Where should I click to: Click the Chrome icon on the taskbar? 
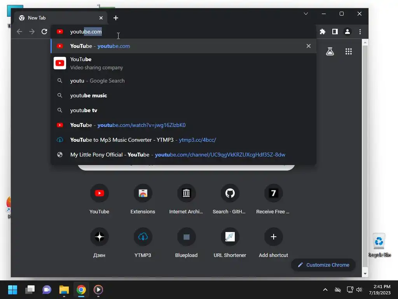pos(81,290)
